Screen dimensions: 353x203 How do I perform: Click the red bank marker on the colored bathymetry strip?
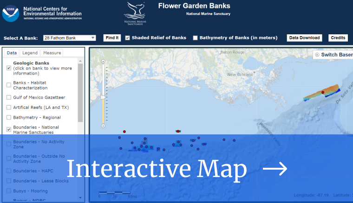click(323, 92)
